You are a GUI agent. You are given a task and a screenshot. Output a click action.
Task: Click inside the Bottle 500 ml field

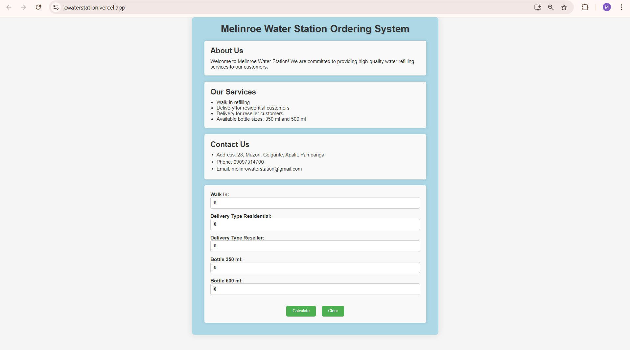(315, 289)
